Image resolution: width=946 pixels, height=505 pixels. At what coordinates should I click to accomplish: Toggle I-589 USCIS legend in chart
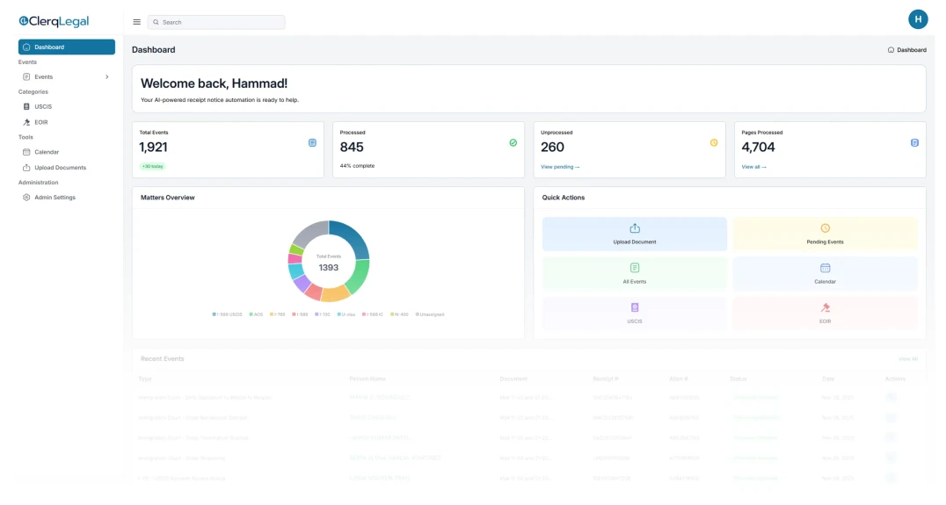227,314
